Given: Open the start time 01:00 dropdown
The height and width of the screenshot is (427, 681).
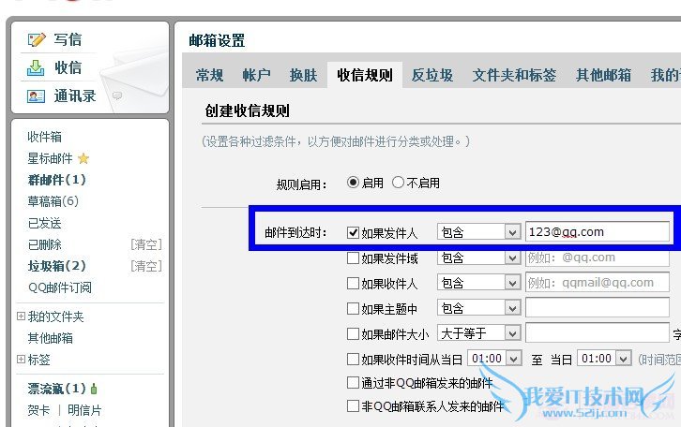Looking at the screenshot, I should tap(494, 359).
